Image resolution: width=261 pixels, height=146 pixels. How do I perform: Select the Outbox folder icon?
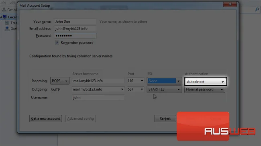pyautogui.click(x=7, y=29)
